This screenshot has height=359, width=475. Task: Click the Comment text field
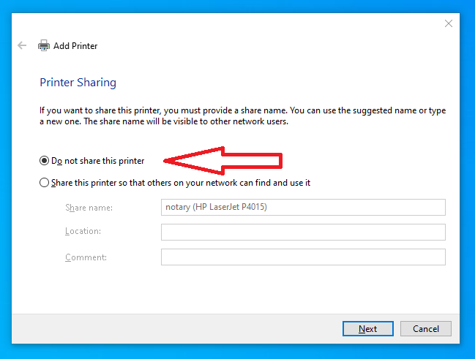pyautogui.click(x=303, y=257)
